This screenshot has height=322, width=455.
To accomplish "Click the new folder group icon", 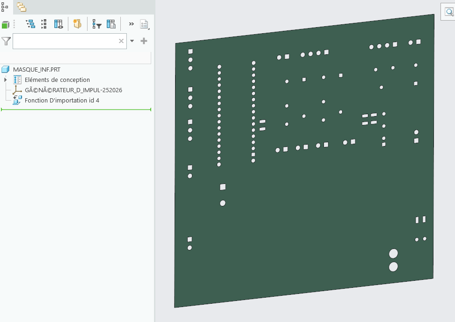I will click(78, 24).
